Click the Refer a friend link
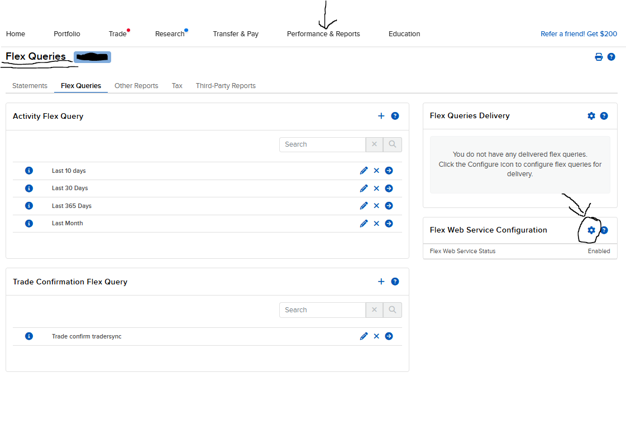Viewport: 626px width, 421px height. pos(579,34)
